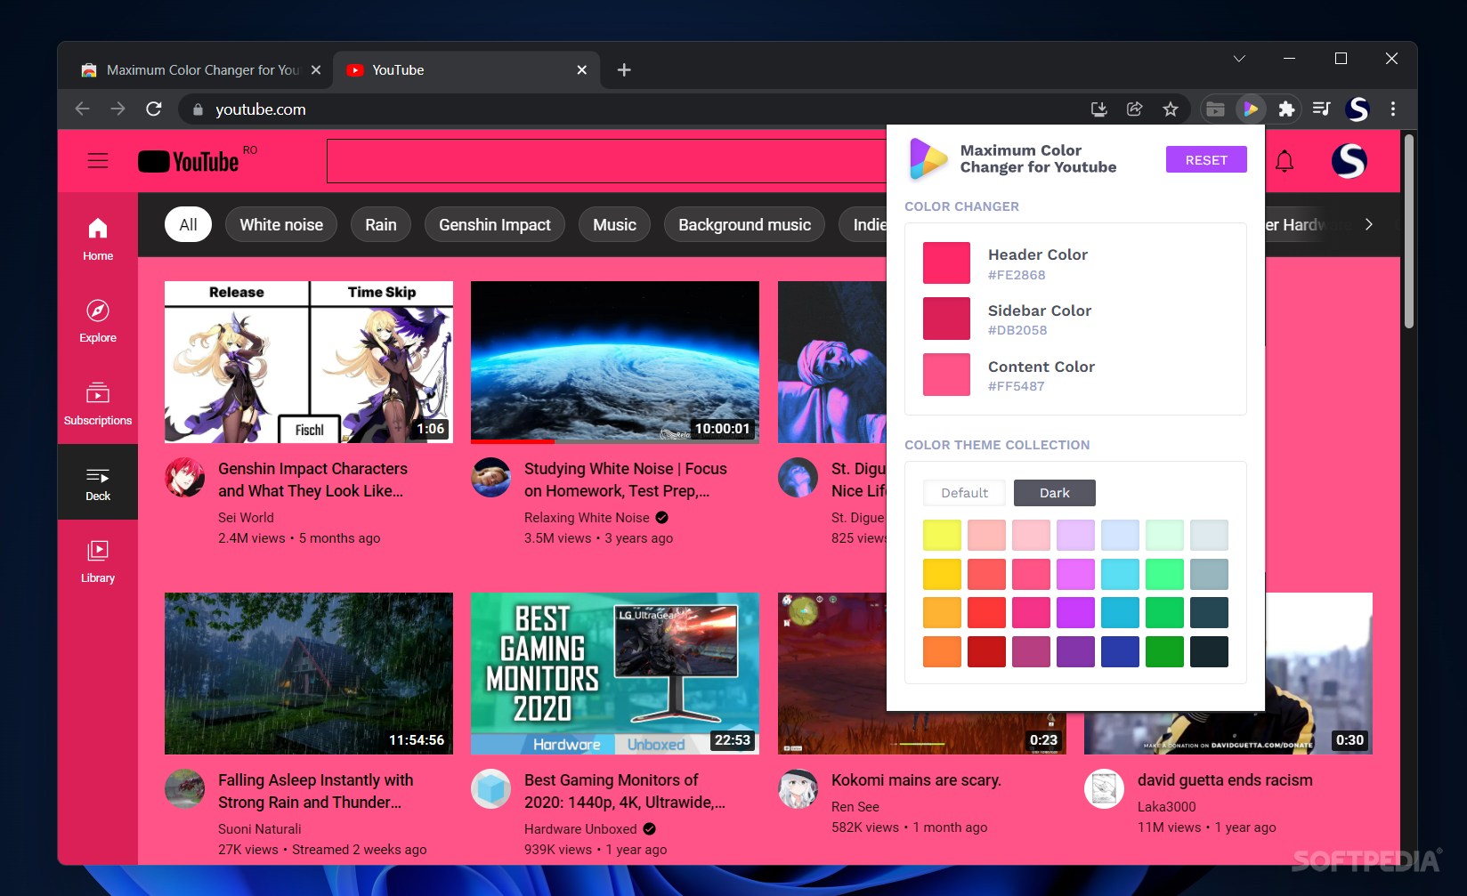Pick the dark red theme swatch
Viewport: 1467px width, 896px height.
(x=986, y=651)
